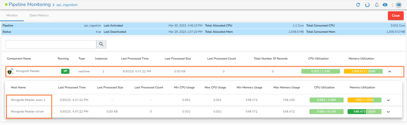
Task: Click the Mongodb Reader-exec-1 CPU utilization bar
Action: (x=326, y=100)
